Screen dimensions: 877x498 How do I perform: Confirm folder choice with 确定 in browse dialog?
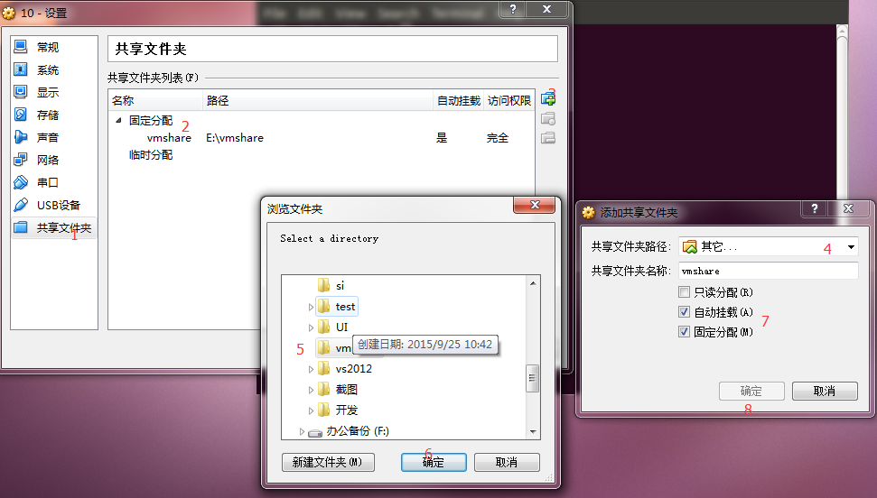click(434, 462)
